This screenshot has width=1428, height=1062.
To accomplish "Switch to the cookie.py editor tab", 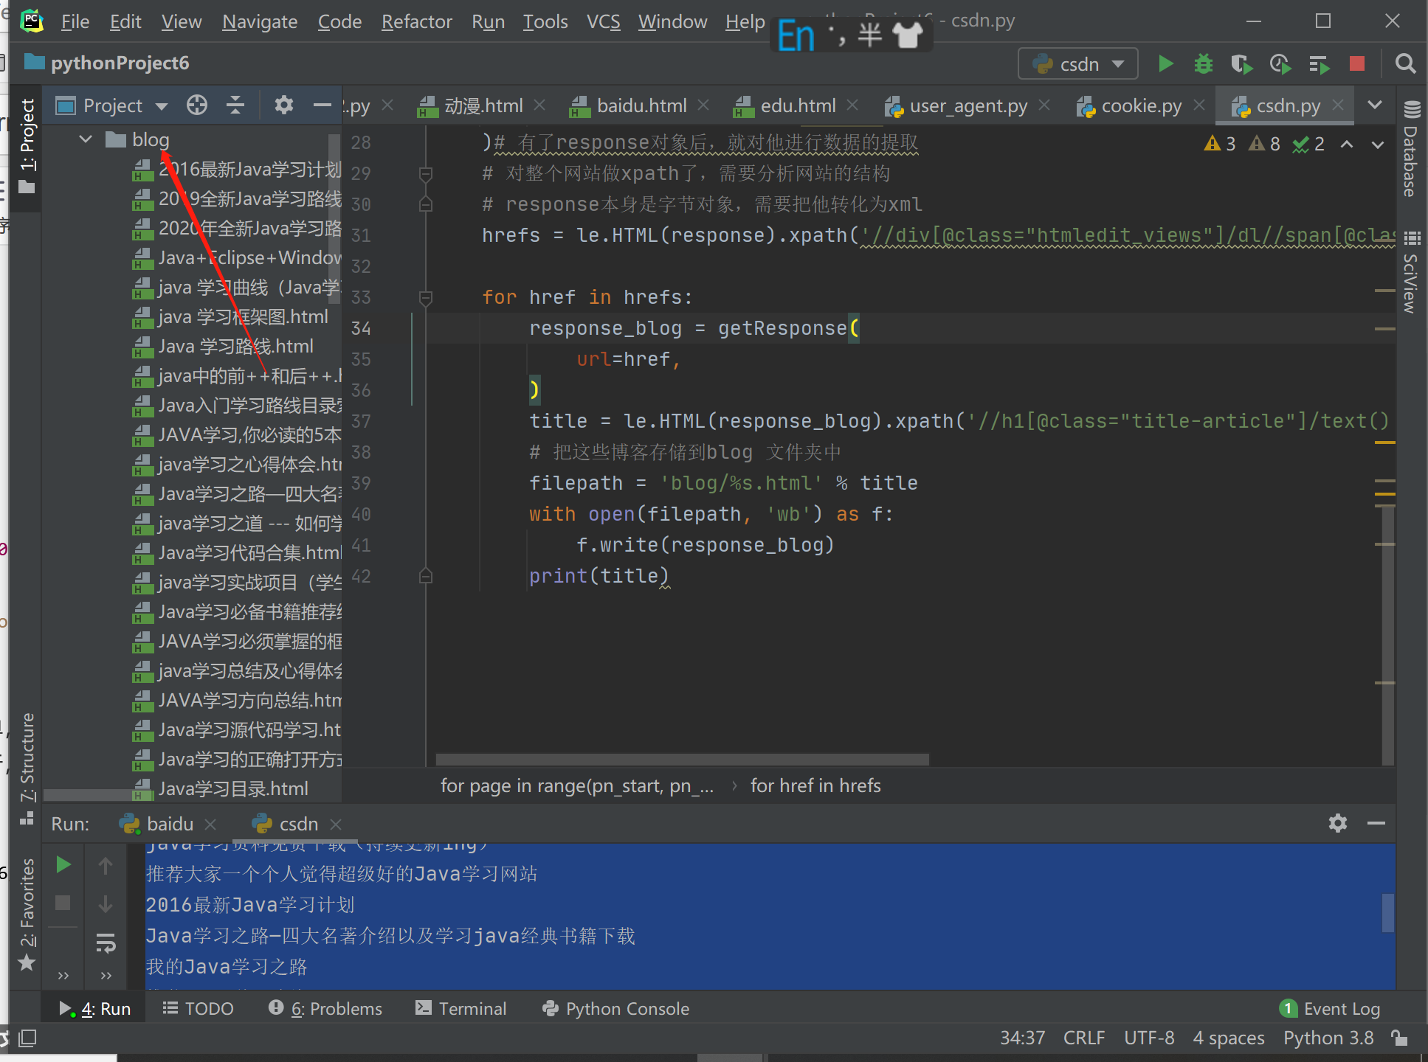I will (x=1141, y=106).
